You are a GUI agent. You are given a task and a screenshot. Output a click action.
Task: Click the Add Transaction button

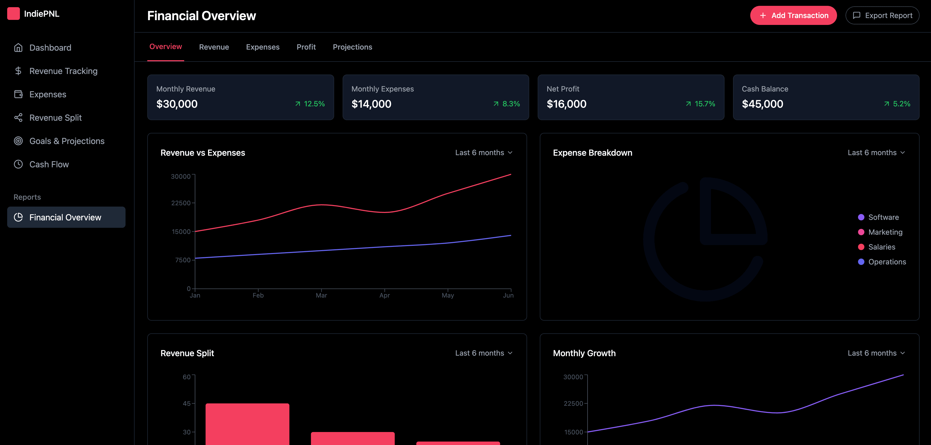click(x=793, y=16)
